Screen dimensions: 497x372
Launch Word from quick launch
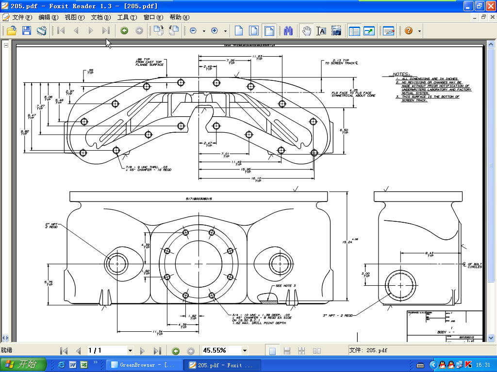point(73,365)
